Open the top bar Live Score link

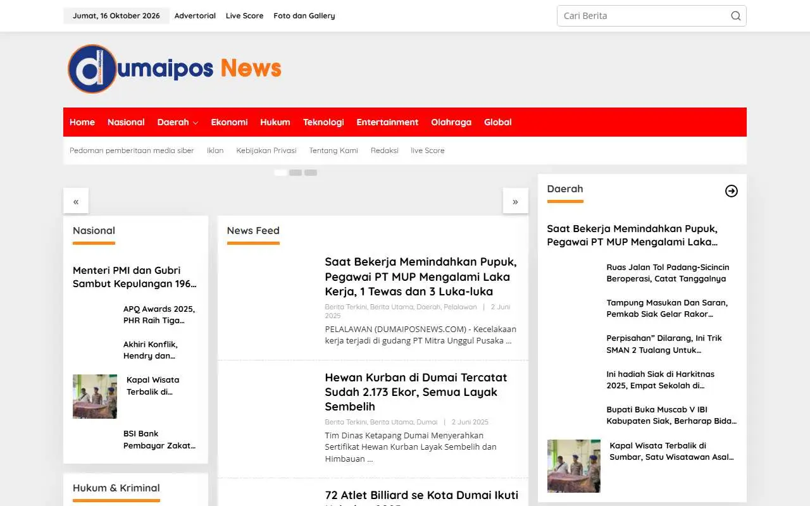[x=244, y=16]
